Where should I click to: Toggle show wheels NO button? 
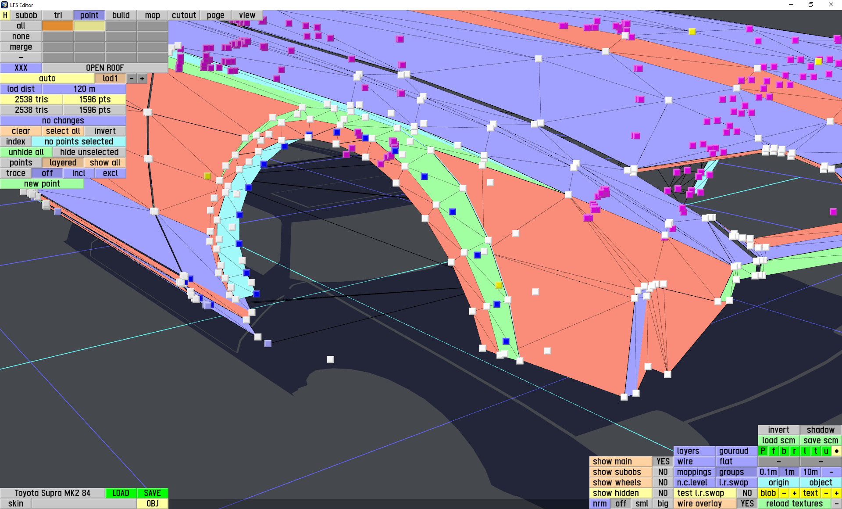coord(663,483)
